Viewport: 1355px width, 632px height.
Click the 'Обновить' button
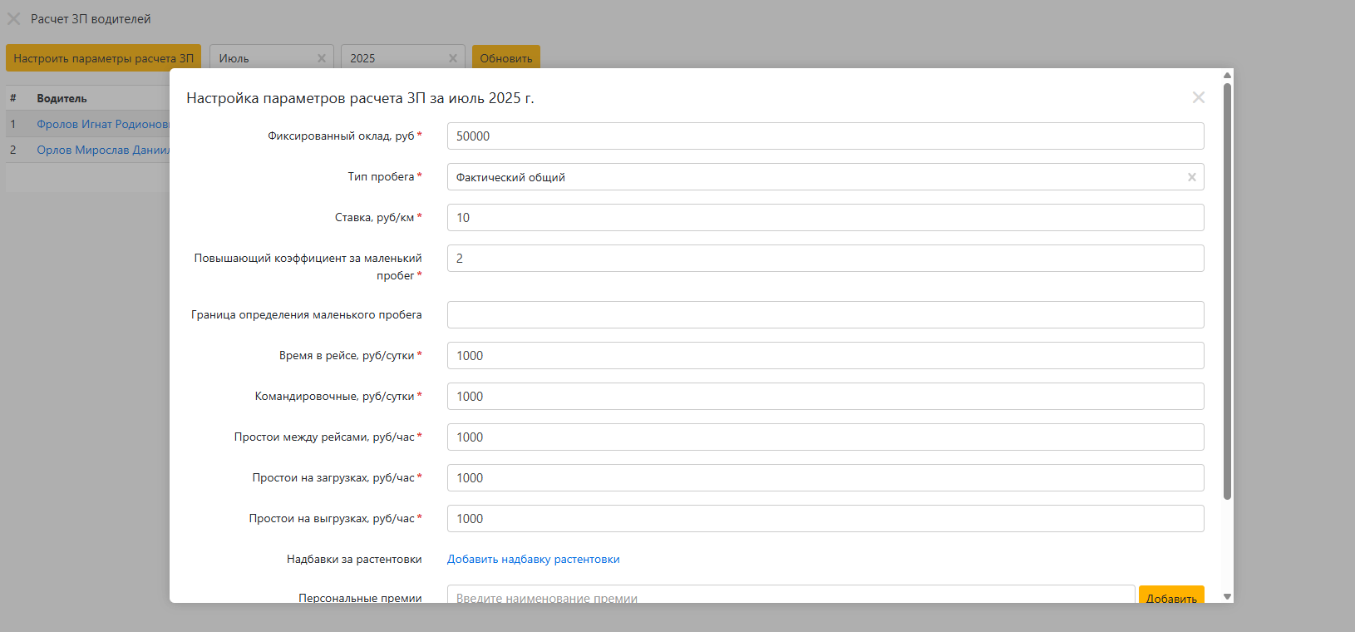[x=505, y=58]
